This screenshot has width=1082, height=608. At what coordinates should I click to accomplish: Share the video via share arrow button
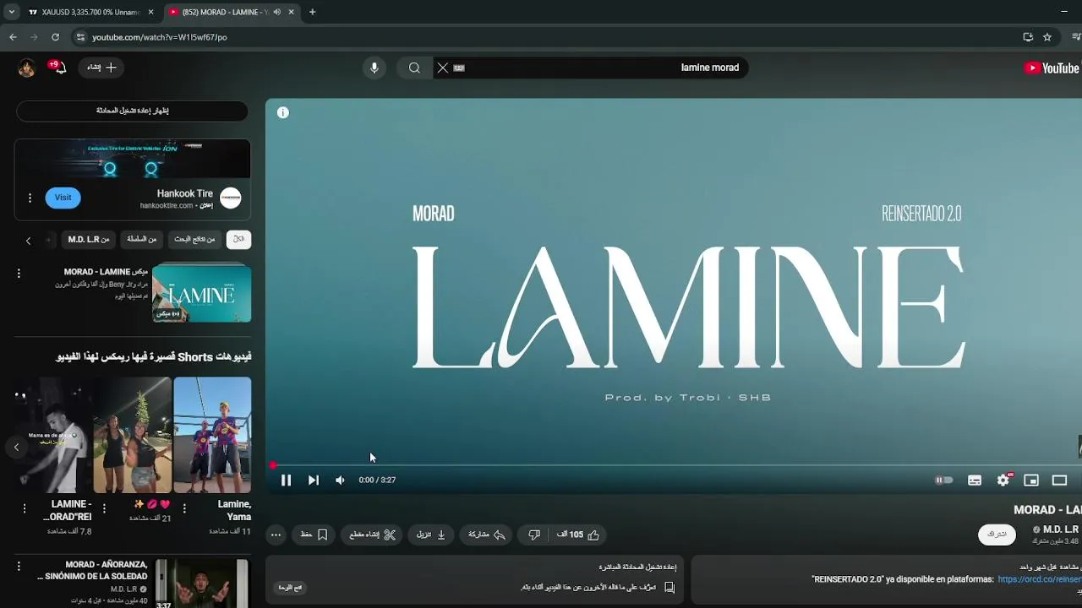487,535
